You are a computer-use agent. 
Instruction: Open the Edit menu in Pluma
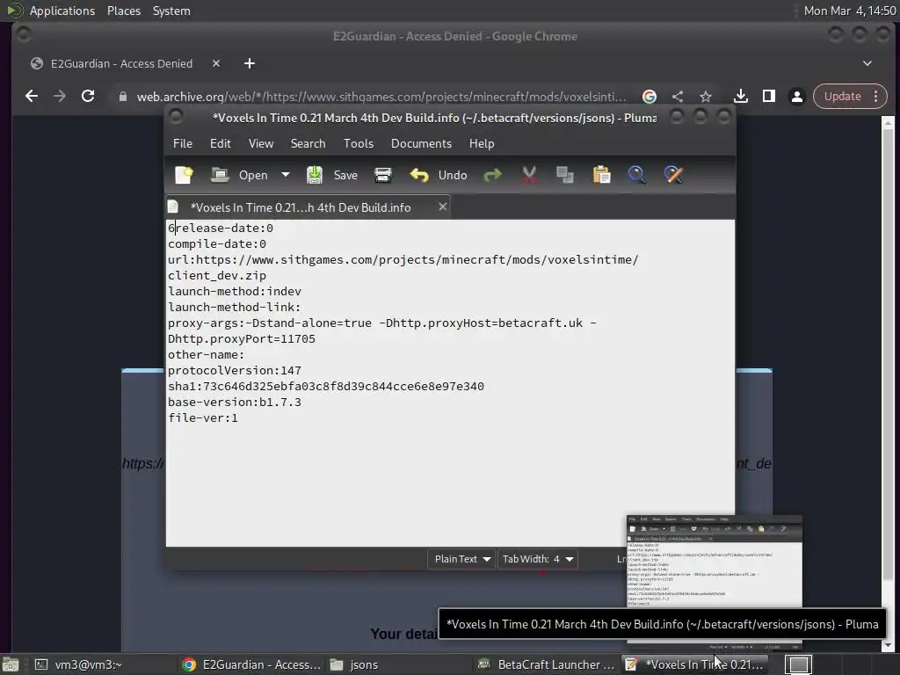click(x=220, y=143)
